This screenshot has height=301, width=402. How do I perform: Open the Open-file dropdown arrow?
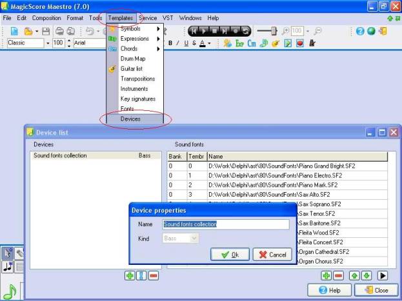click(37, 31)
